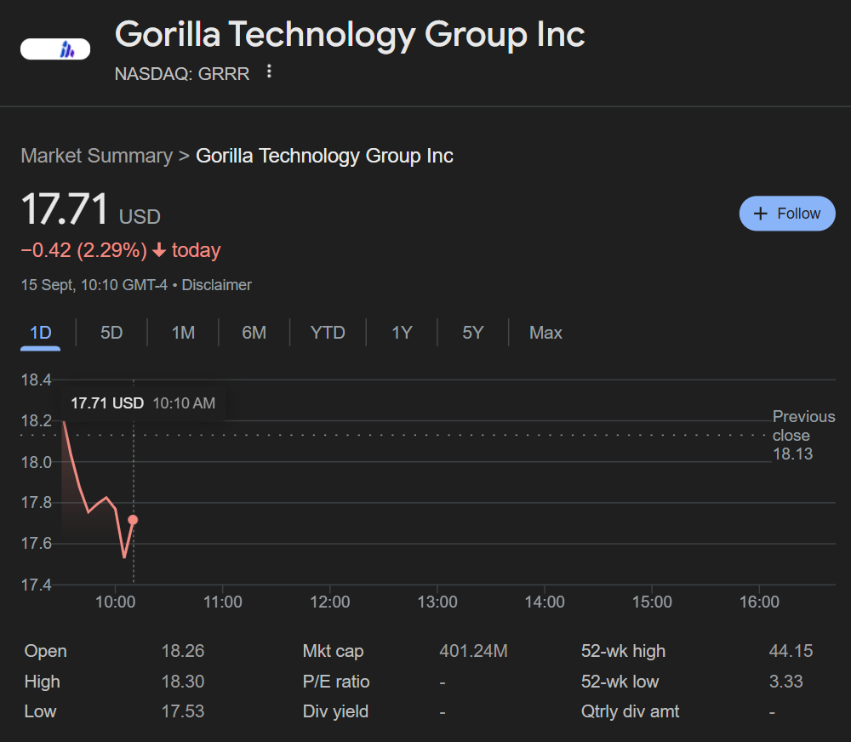Click the 52-wk low value 3.33
851x742 pixels.
point(785,682)
